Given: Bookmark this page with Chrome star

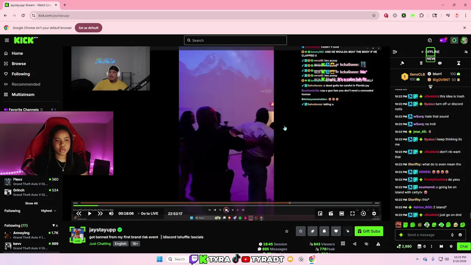Looking at the screenshot, I should (374, 15).
